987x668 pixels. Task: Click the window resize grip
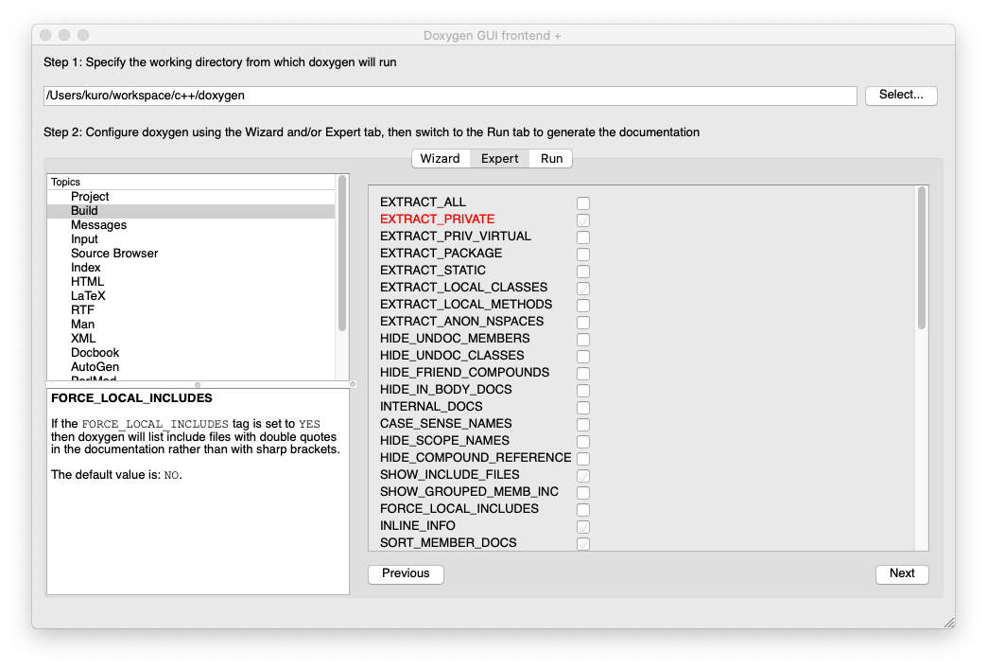(x=948, y=622)
